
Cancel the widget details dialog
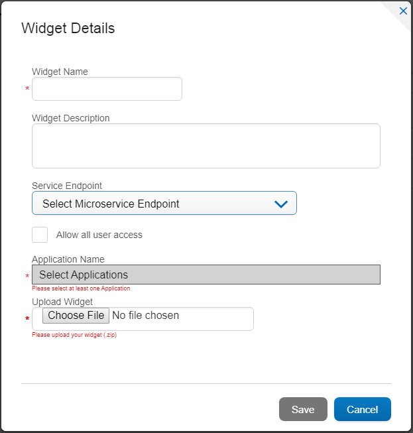coord(363,409)
